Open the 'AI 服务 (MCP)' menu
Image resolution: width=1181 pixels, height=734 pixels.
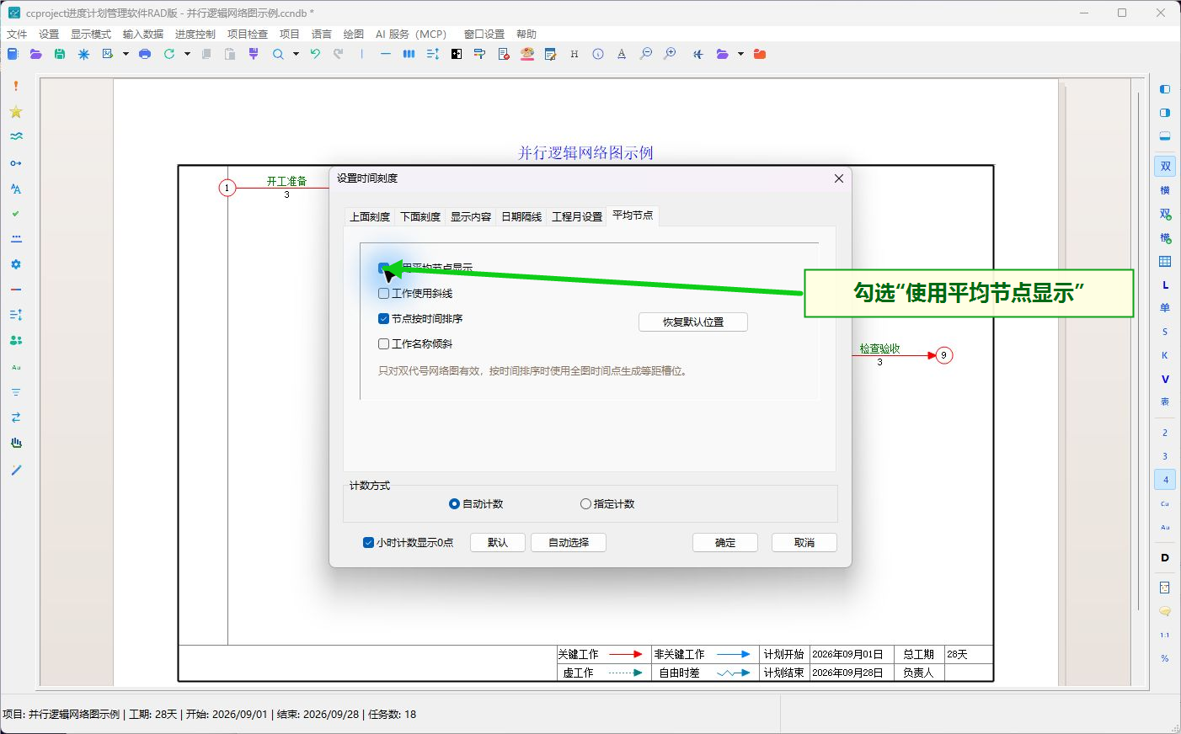pos(411,34)
